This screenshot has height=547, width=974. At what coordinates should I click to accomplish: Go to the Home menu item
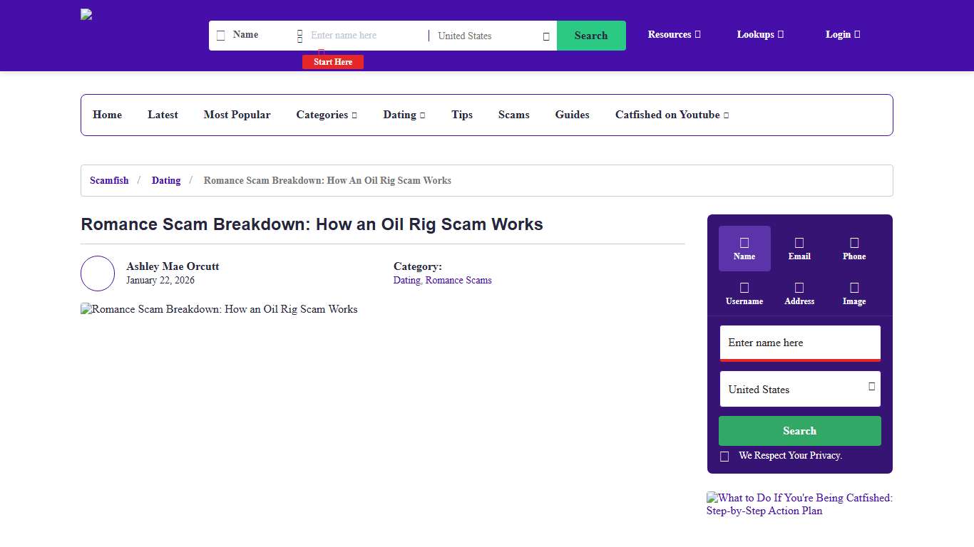tap(107, 115)
